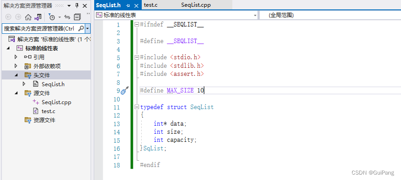401x180 pixels.
Task: Click the SqList typedef name on line 16
Action: [153, 148]
